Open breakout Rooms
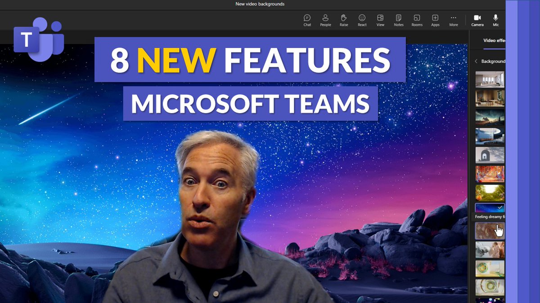Image resolution: width=540 pixels, height=303 pixels. [417, 20]
